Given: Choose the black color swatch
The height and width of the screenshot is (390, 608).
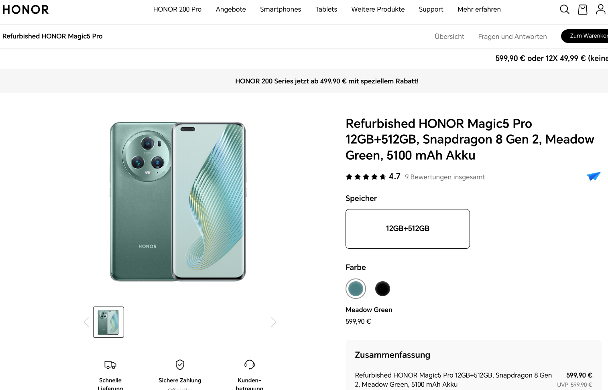Looking at the screenshot, I should pyautogui.click(x=382, y=288).
